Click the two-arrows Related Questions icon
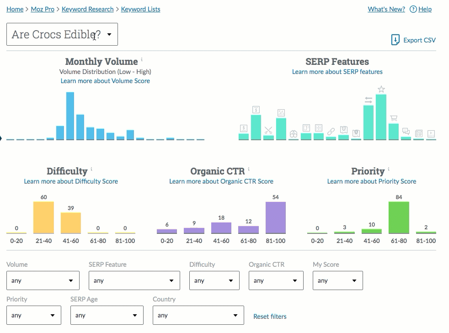449x333 pixels. [368, 100]
